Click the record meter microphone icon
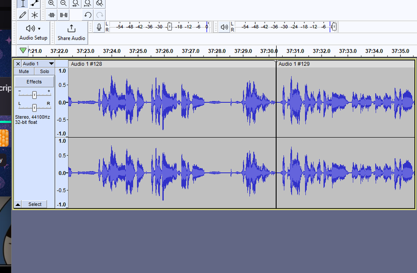This screenshot has height=273, width=417. (x=99, y=27)
